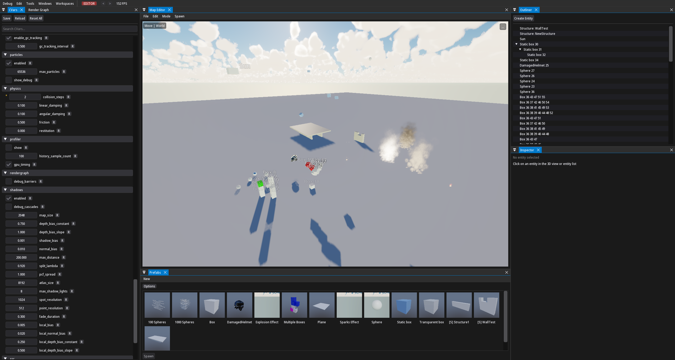This screenshot has width=675, height=360.
Task: Switch to the Render Graph tab
Action: pyautogui.click(x=39, y=10)
